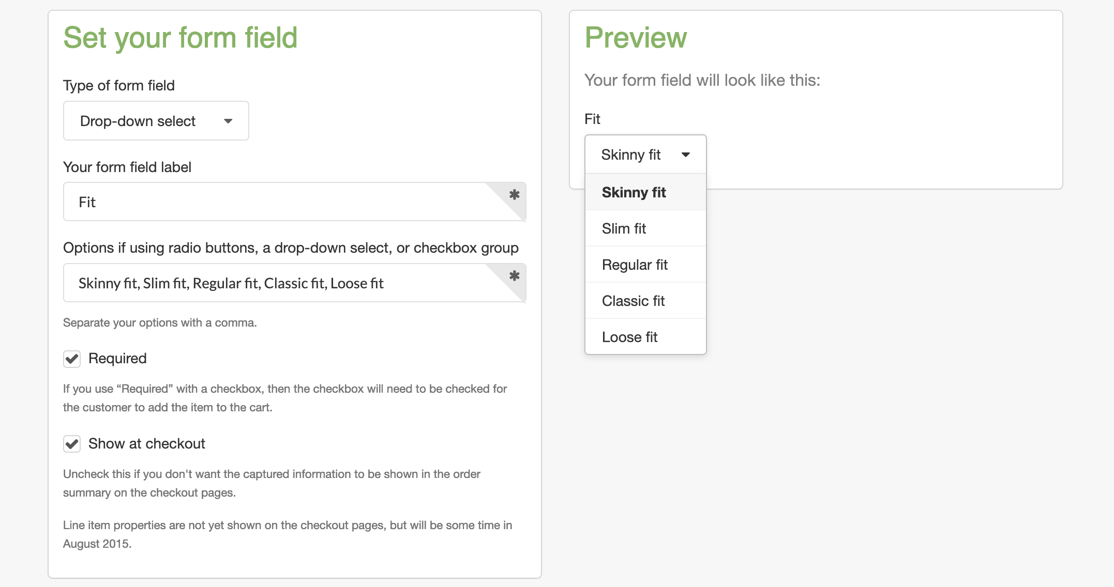Click the Set your form field heading

tap(180, 38)
